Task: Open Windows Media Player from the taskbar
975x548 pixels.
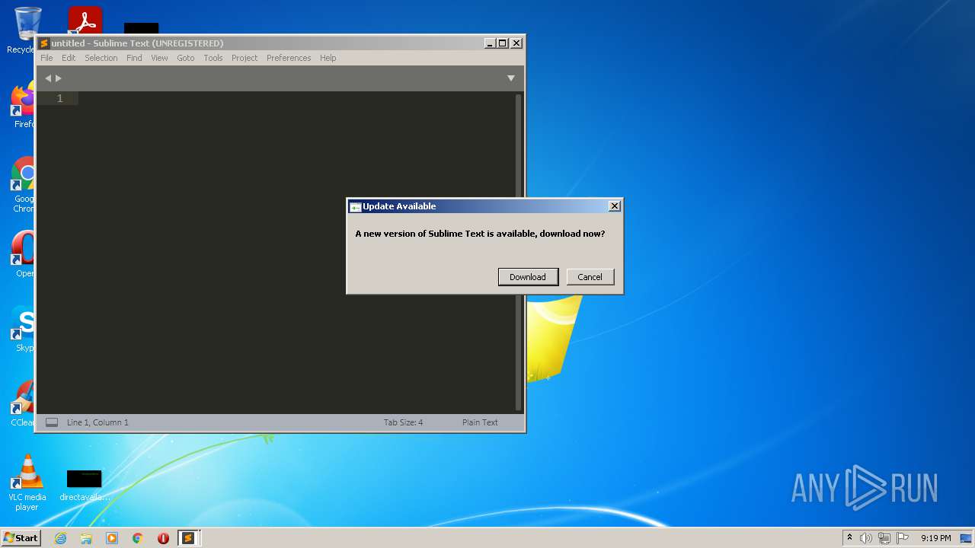Action: 112,538
